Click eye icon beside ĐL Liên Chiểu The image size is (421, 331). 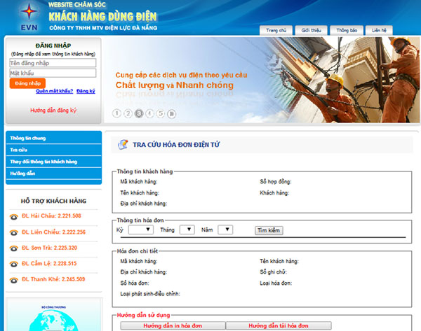14,232
